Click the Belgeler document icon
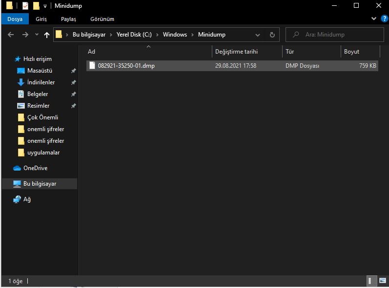The image size is (389, 288). click(x=21, y=94)
